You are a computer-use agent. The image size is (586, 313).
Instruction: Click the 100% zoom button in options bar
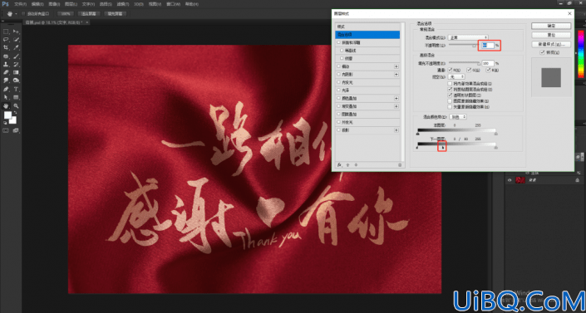[x=66, y=14]
